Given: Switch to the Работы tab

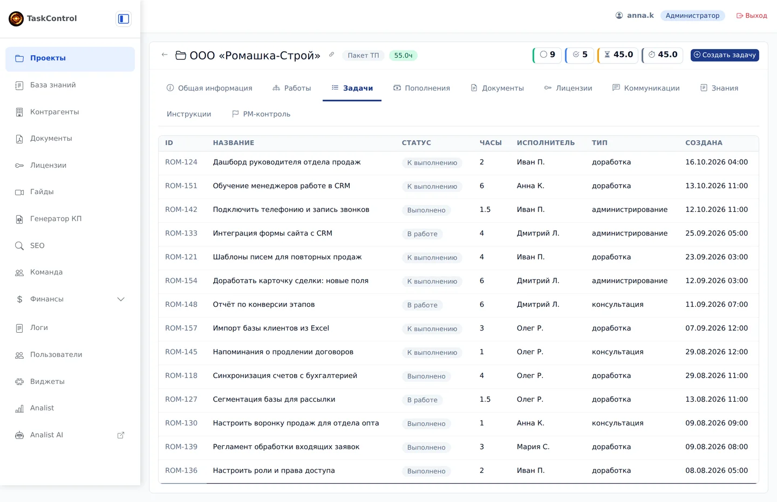Looking at the screenshot, I should pos(292,88).
